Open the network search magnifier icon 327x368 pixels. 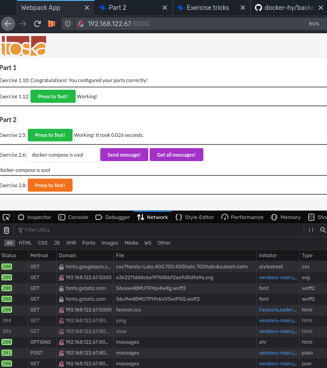pyautogui.click(x=323, y=230)
